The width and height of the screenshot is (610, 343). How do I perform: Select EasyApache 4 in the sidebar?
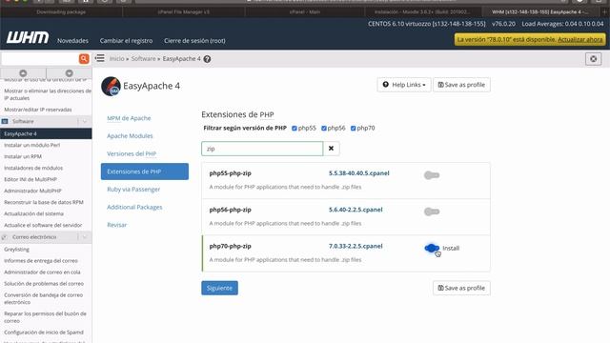coord(46,133)
